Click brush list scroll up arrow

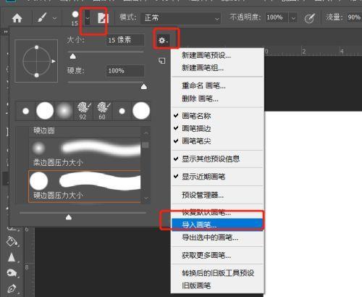[146, 133]
